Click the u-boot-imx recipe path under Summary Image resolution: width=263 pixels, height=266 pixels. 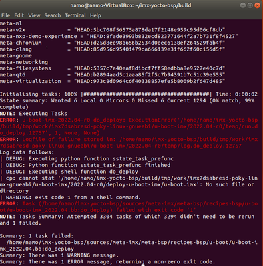[x=129, y=245]
